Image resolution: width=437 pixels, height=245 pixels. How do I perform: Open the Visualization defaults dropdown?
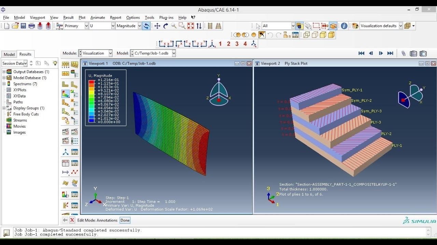pos(401,26)
